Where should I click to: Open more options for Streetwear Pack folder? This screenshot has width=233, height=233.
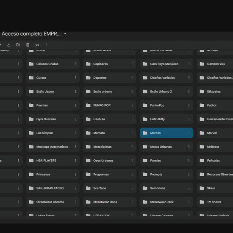pyautogui.click(x=189, y=202)
